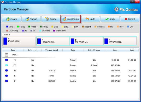Click the blue disk icon for partition E
This screenshot has height=102, width=141.
click(x=7, y=76)
